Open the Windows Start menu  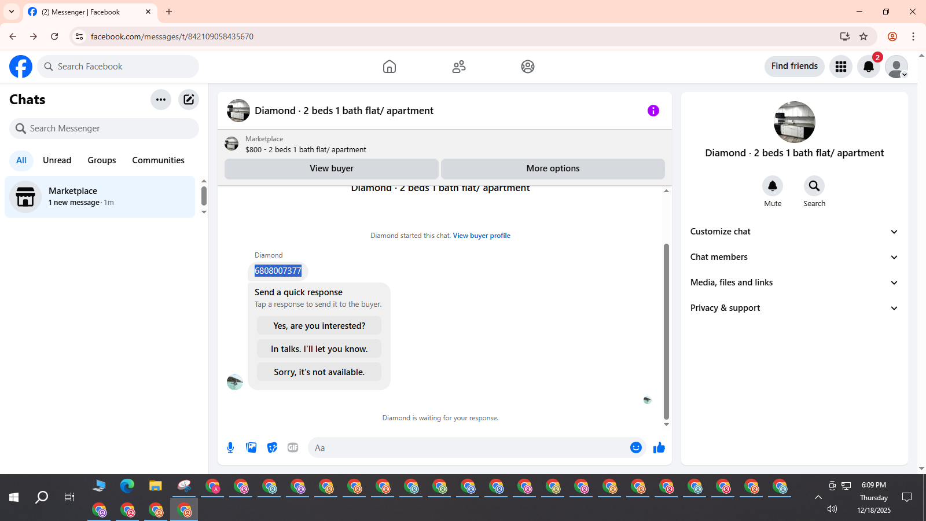(x=14, y=497)
